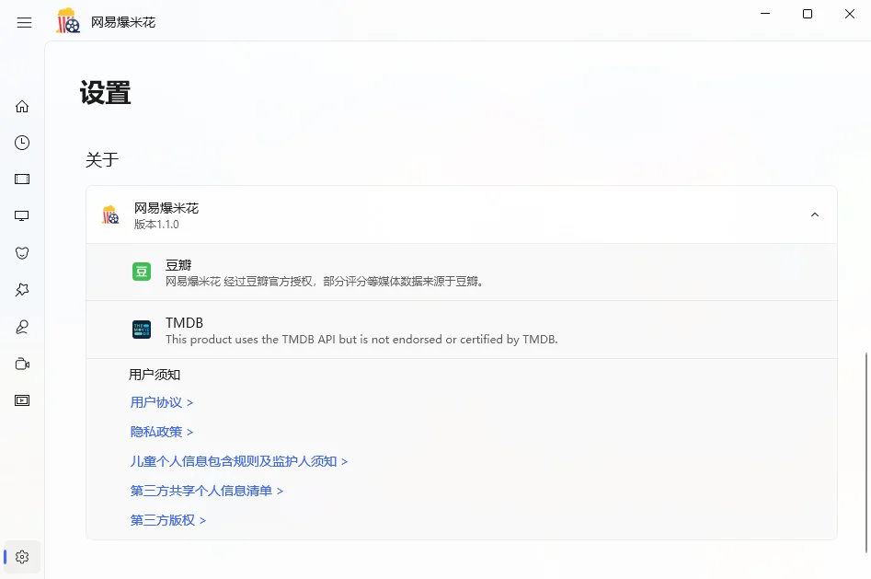Open the 隐私政策 link

[x=162, y=432]
